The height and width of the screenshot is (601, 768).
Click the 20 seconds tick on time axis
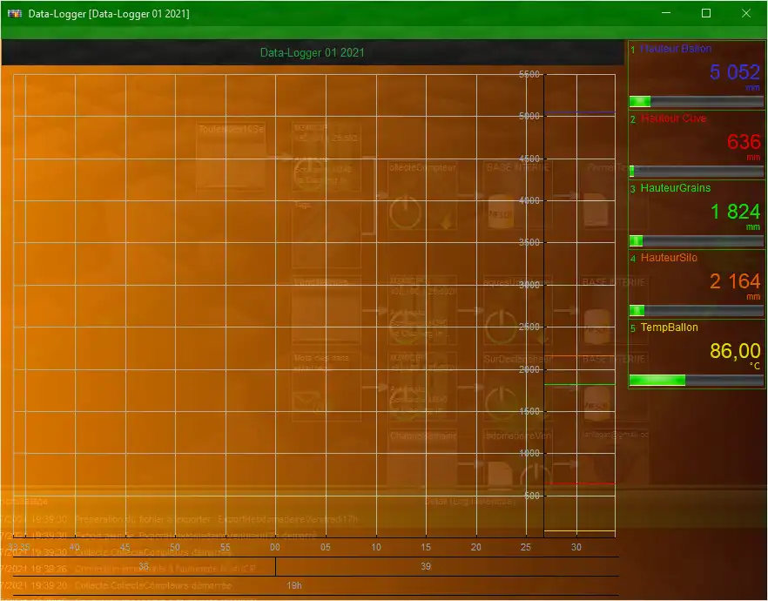476,547
